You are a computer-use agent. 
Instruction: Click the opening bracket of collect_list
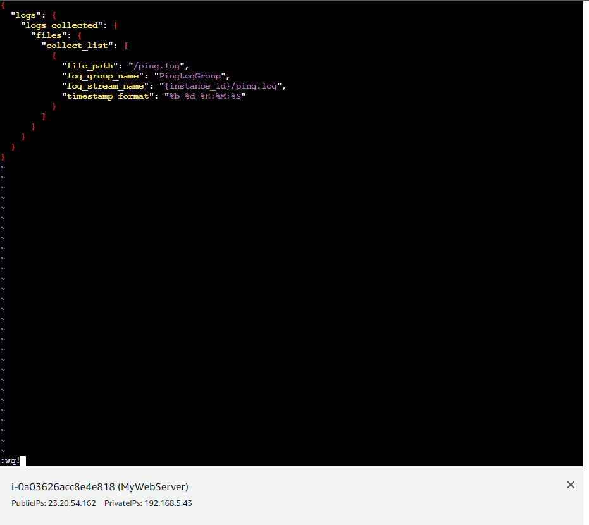[x=125, y=45]
